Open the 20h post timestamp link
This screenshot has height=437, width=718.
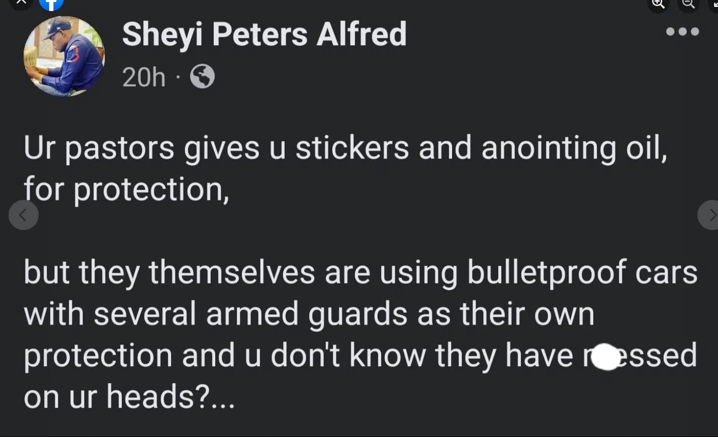[x=143, y=77]
